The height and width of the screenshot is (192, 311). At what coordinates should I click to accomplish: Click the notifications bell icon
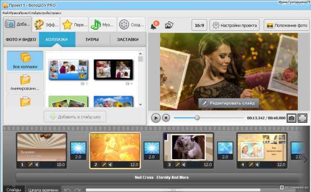(155, 25)
